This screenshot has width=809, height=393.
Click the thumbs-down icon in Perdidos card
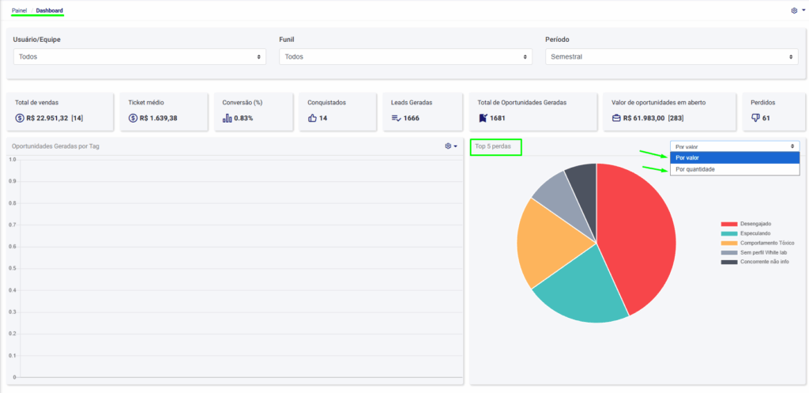coord(755,118)
